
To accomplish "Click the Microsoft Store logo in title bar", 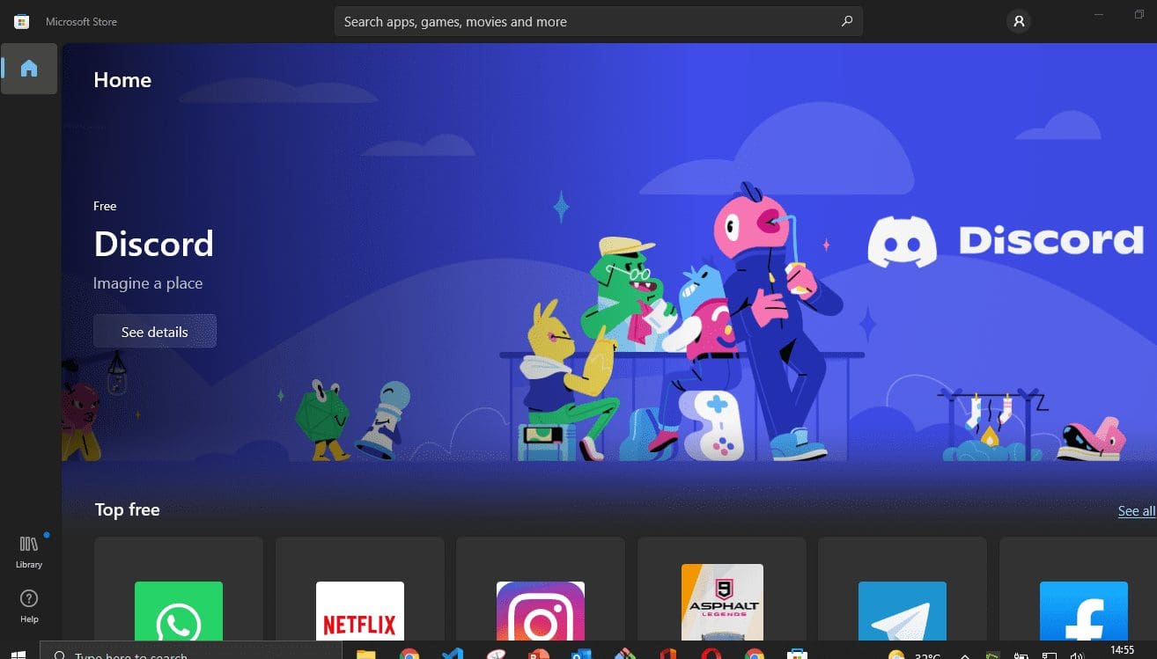I will (22, 21).
